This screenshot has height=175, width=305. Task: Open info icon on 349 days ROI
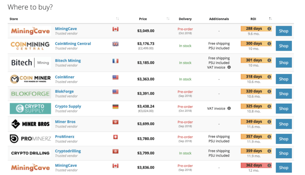coord(269,122)
